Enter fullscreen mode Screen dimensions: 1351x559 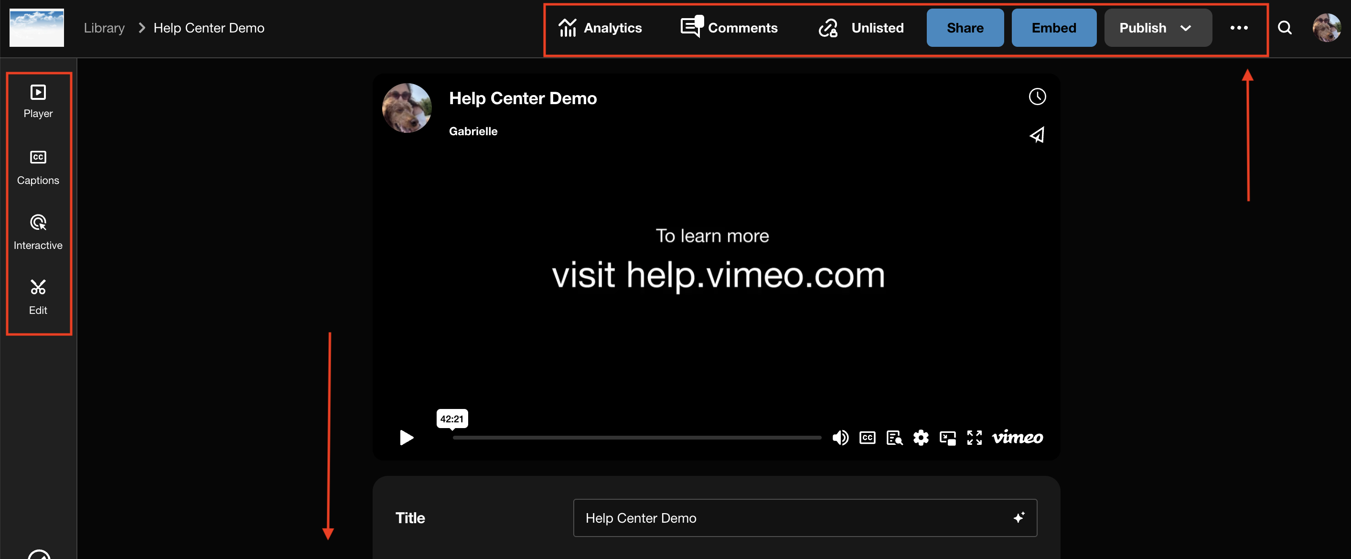tap(974, 437)
